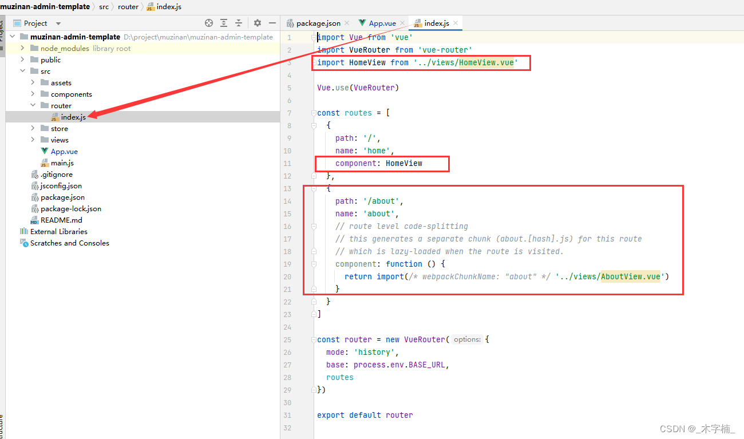Select package-lock.json in project tree
744x439 pixels.
pyautogui.click(x=71, y=209)
